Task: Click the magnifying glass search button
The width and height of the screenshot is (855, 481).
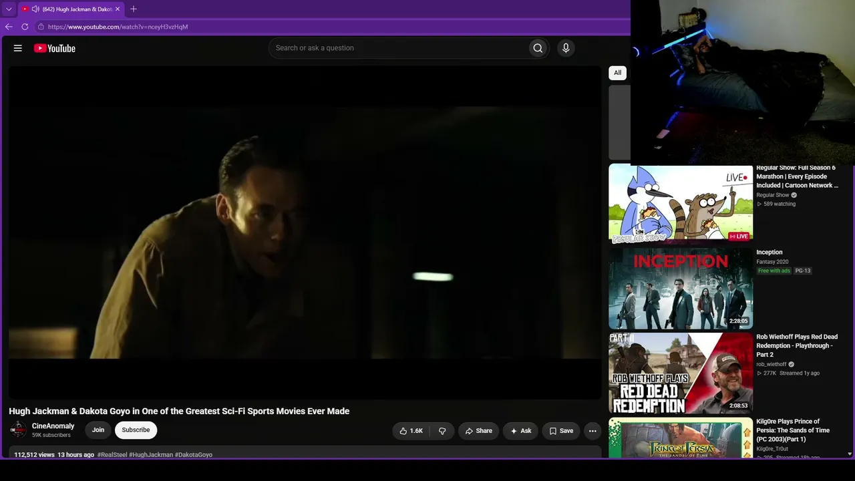Action: pos(538,48)
